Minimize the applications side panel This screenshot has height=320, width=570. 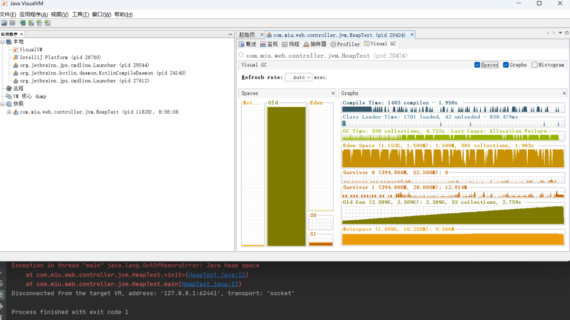coord(231,34)
